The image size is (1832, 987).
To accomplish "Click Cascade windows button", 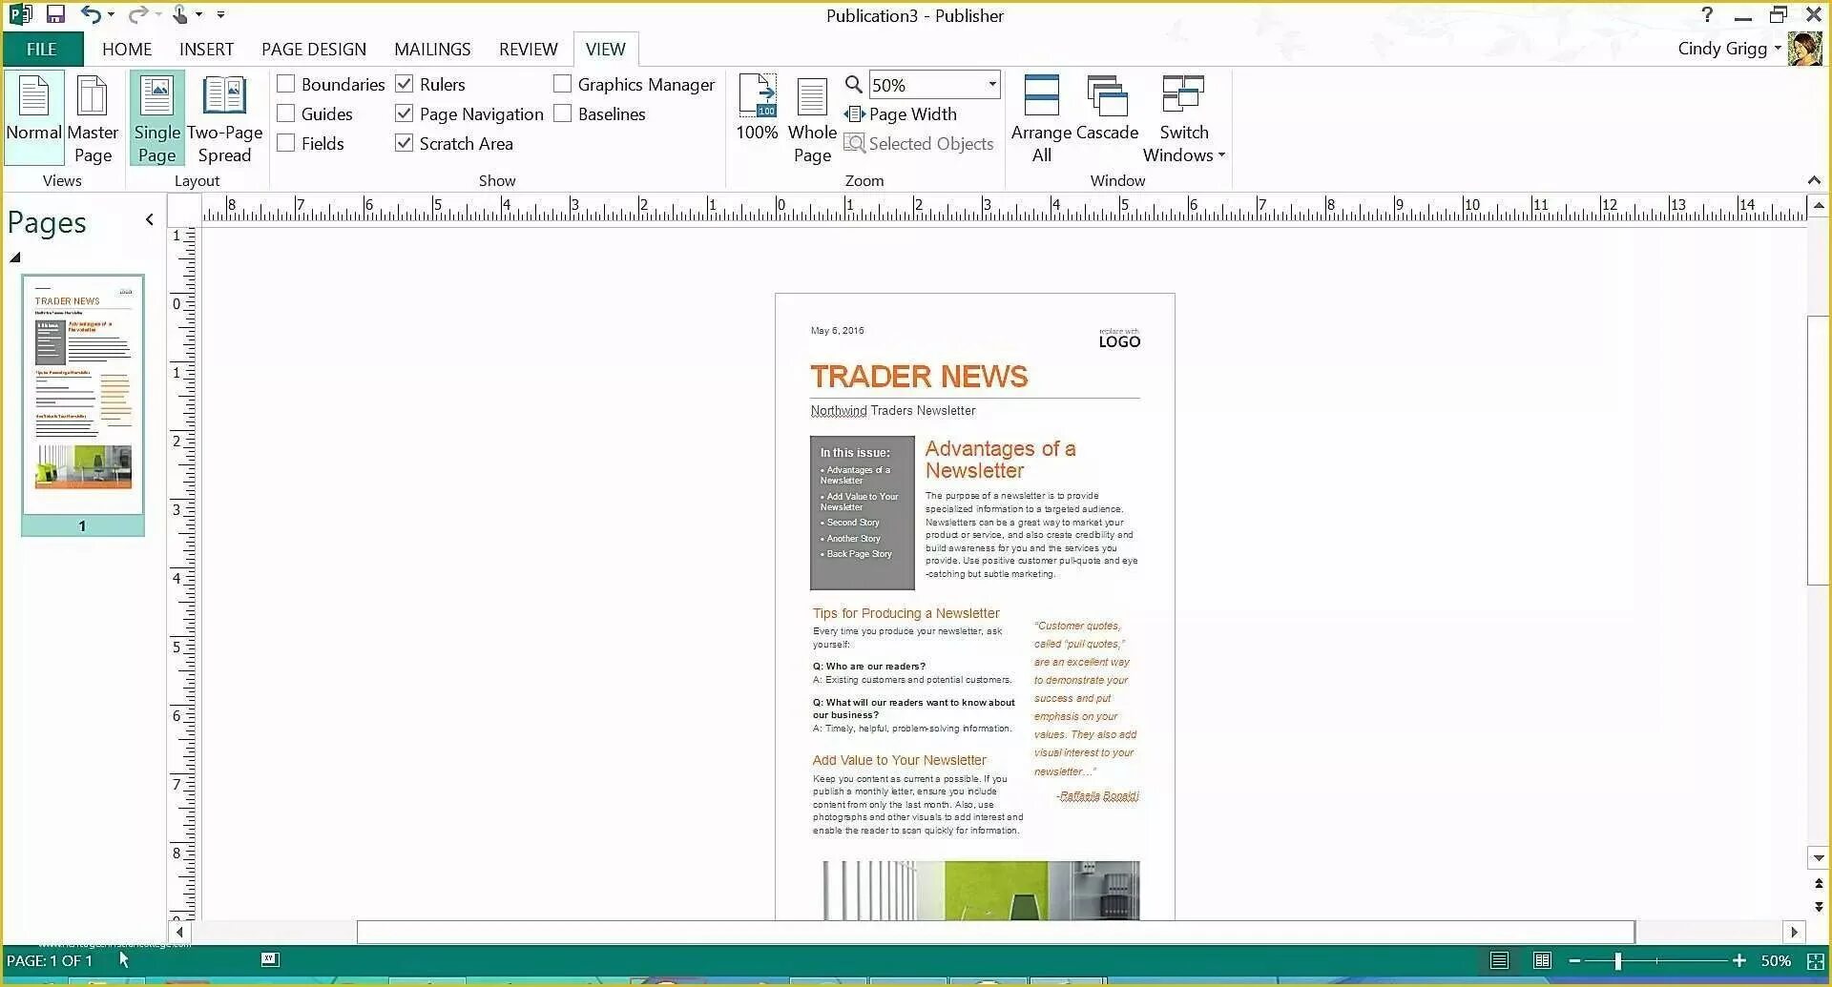I will pos(1107,109).
